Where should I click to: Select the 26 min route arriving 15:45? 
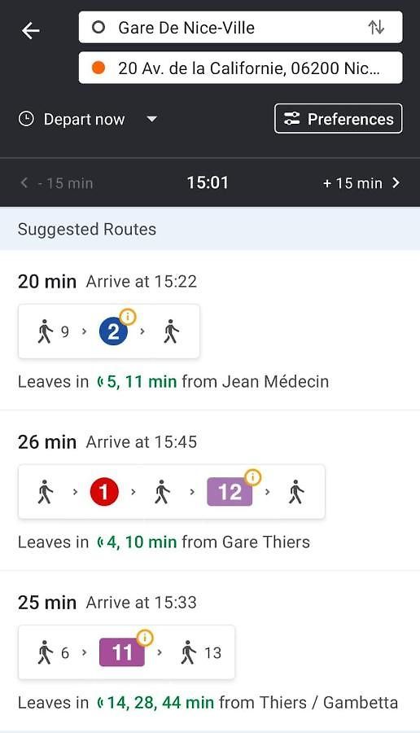click(x=210, y=490)
